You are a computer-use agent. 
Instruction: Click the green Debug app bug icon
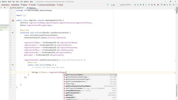click(144, 5)
